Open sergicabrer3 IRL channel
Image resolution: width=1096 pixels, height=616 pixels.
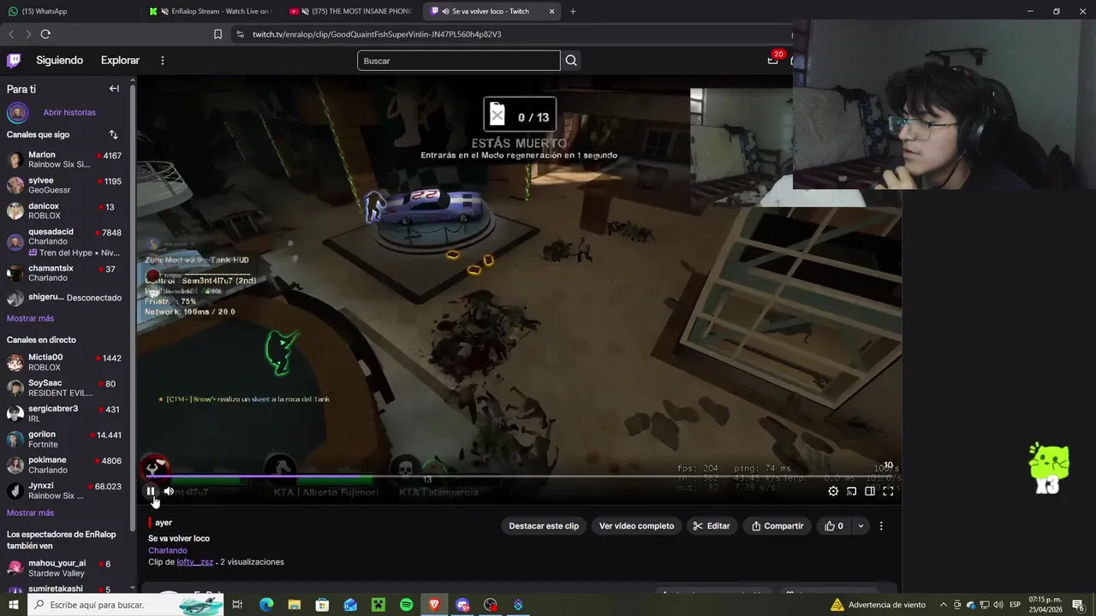tap(65, 413)
